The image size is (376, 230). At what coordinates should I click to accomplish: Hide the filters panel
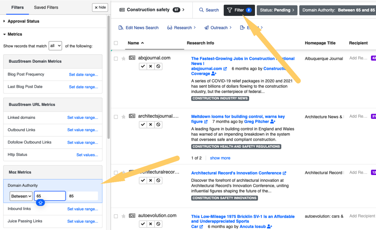(100, 7)
